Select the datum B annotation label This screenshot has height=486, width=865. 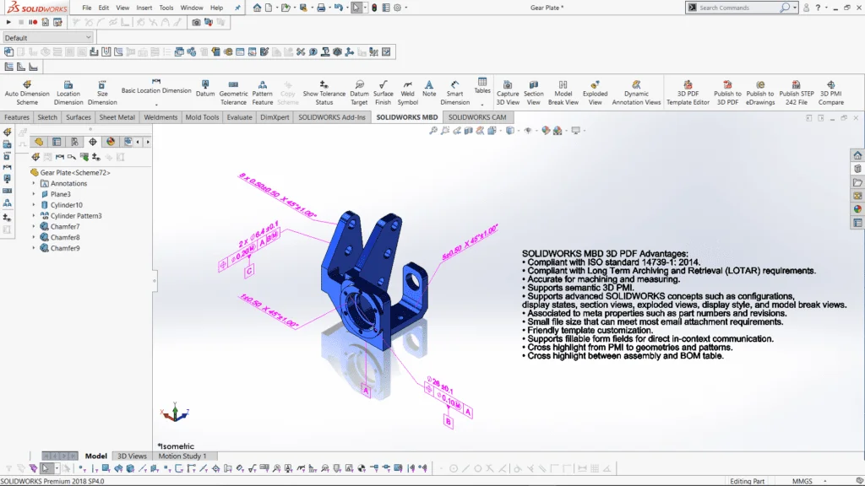point(448,422)
